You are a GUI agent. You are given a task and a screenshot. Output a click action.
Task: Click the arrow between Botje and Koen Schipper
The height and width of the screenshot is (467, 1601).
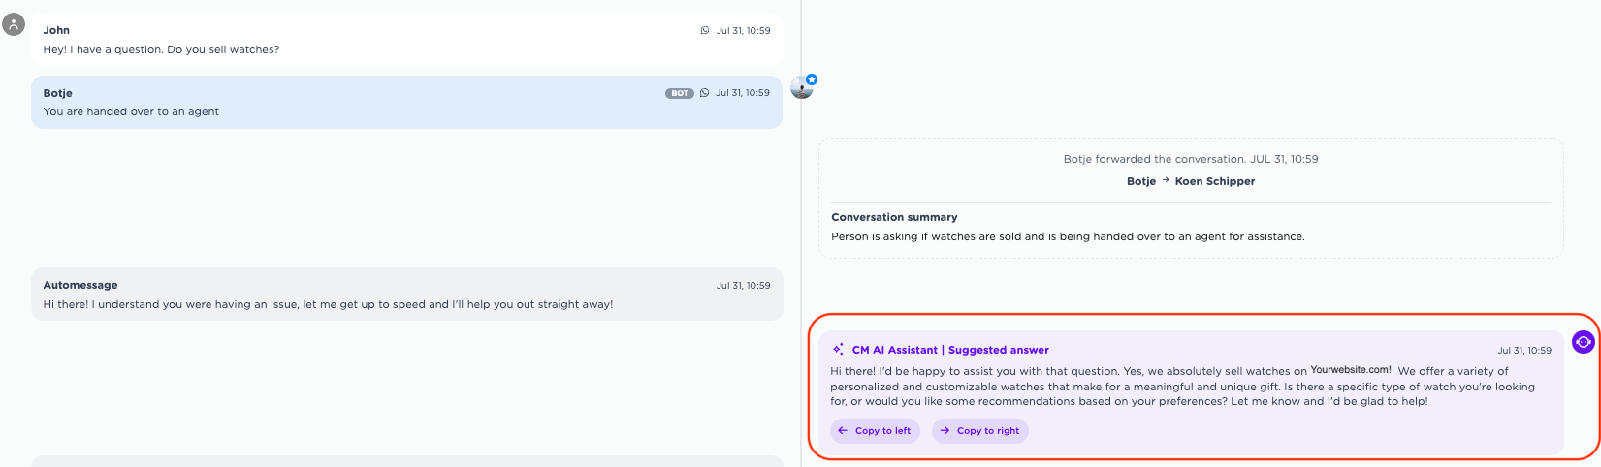(1166, 181)
